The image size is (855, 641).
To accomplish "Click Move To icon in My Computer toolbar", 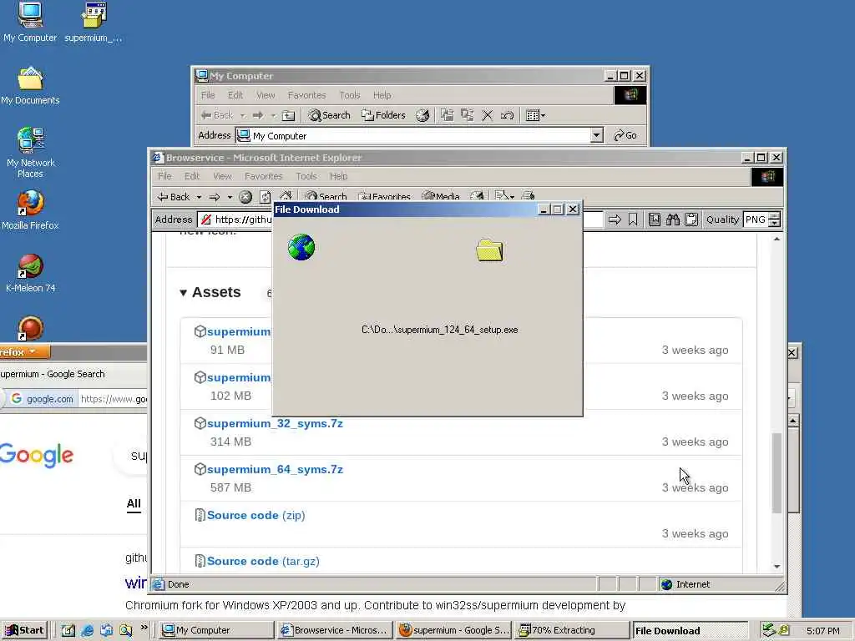I will [x=448, y=115].
